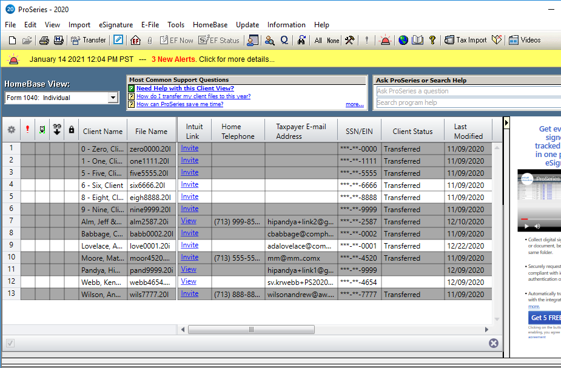The image size is (561, 368).
Task: Click View link for webb4654 row
Action: [189, 281]
